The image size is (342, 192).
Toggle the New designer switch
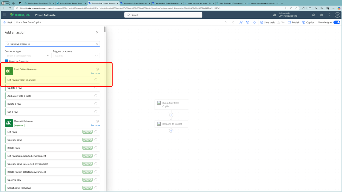pos(337,22)
